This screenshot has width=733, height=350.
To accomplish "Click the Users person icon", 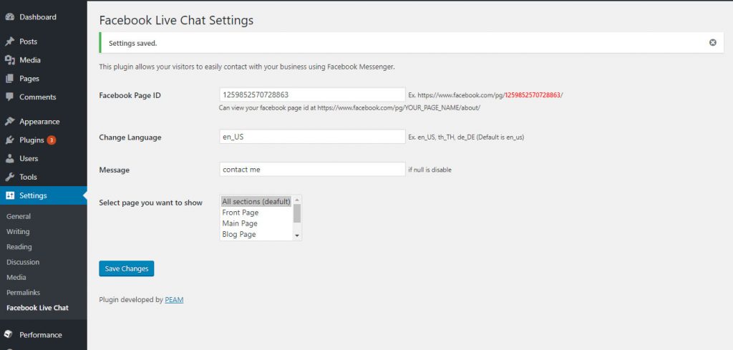I will [x=10, y=158].
